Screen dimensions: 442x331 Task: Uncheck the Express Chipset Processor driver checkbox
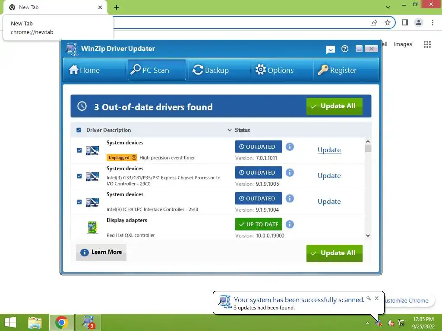pyautogui.click(x=79, y=176)
